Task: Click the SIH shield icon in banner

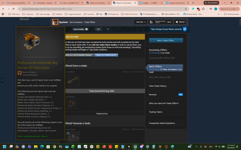Action: (x=185, y=29)
